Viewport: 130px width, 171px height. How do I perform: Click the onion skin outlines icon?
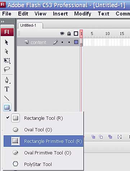101,137
